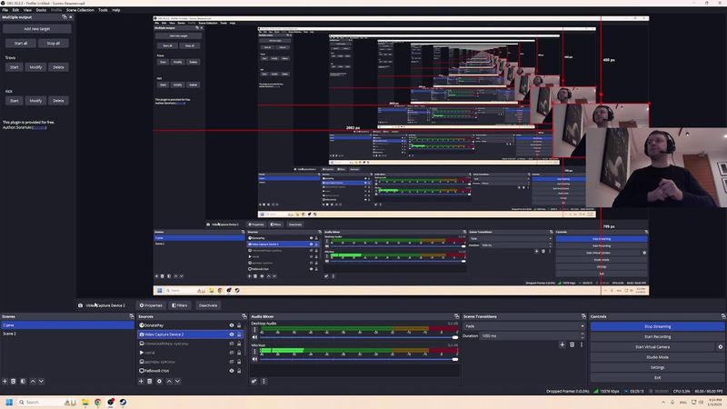Add a new scene with plus icon
Viewport: 727px width, 409px height.
(x=5, y=382)
